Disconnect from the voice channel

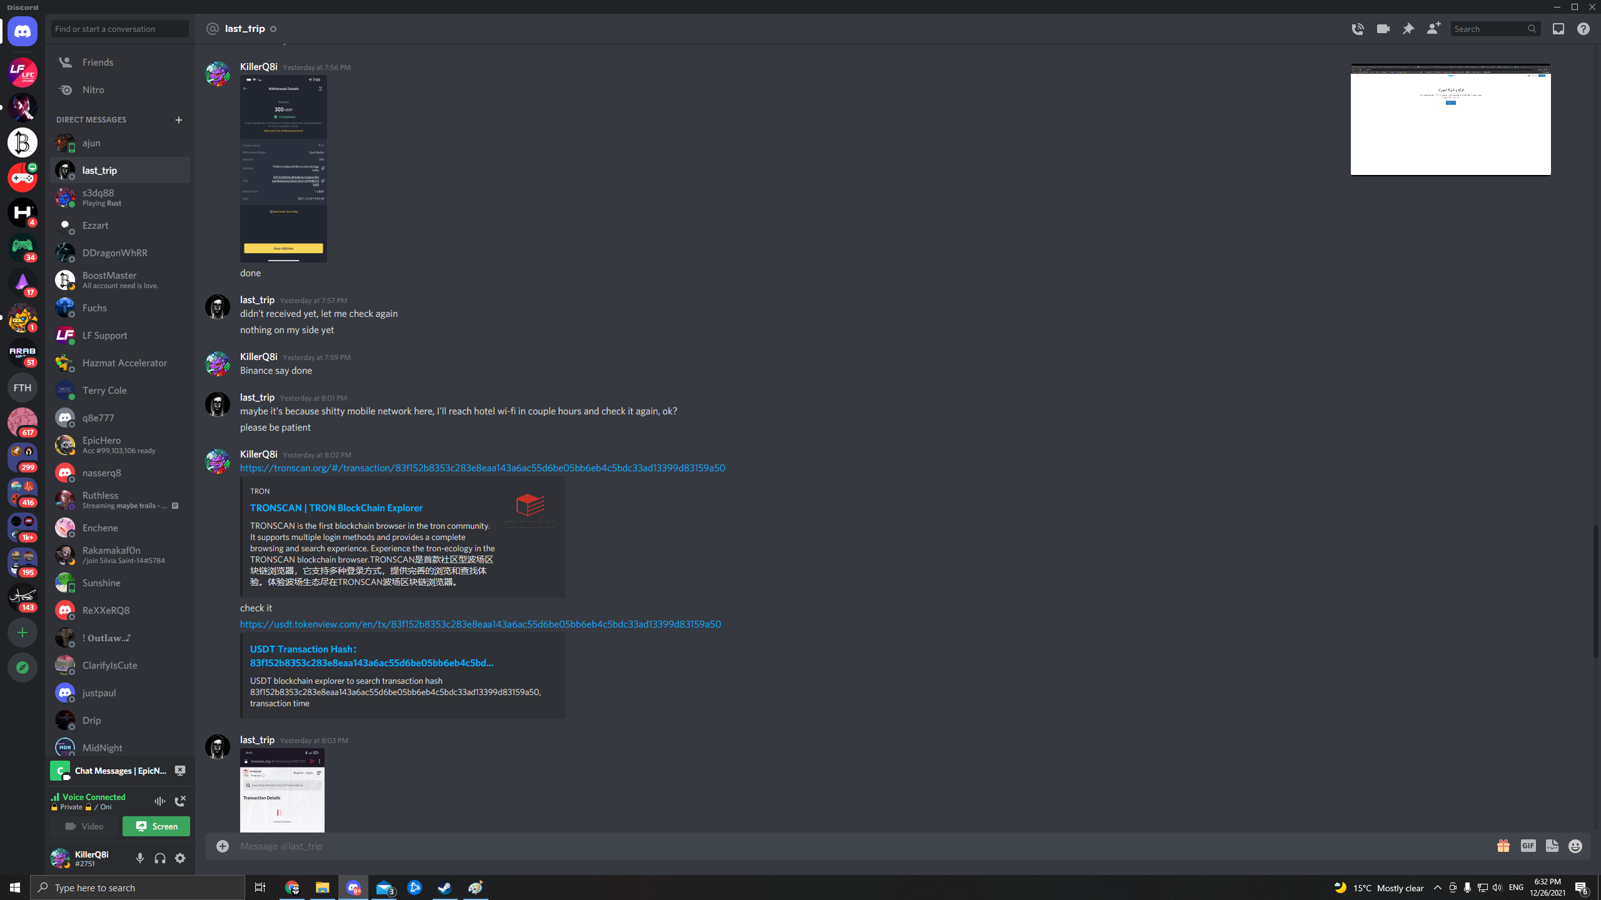point(180,801)
